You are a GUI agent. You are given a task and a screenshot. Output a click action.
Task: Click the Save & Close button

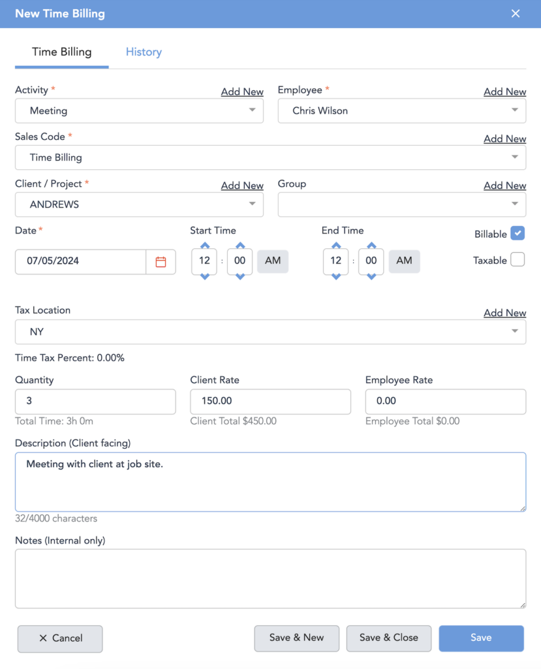(389, 638)
